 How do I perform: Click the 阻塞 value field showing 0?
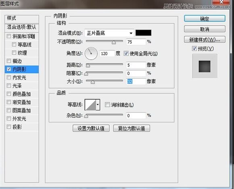(136, 73)
